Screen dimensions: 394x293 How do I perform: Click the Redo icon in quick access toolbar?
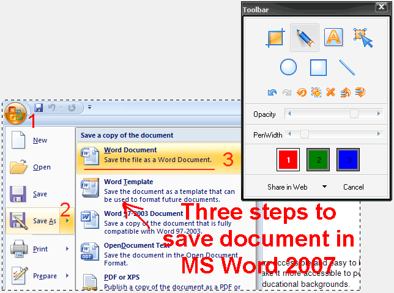(72, 108)
